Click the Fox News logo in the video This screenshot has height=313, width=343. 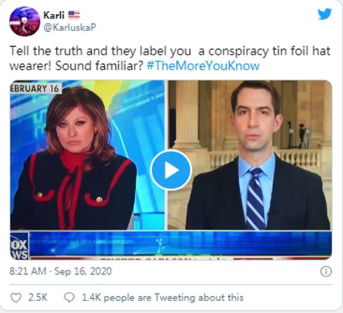pyautogui.click(x=19, y=246)
